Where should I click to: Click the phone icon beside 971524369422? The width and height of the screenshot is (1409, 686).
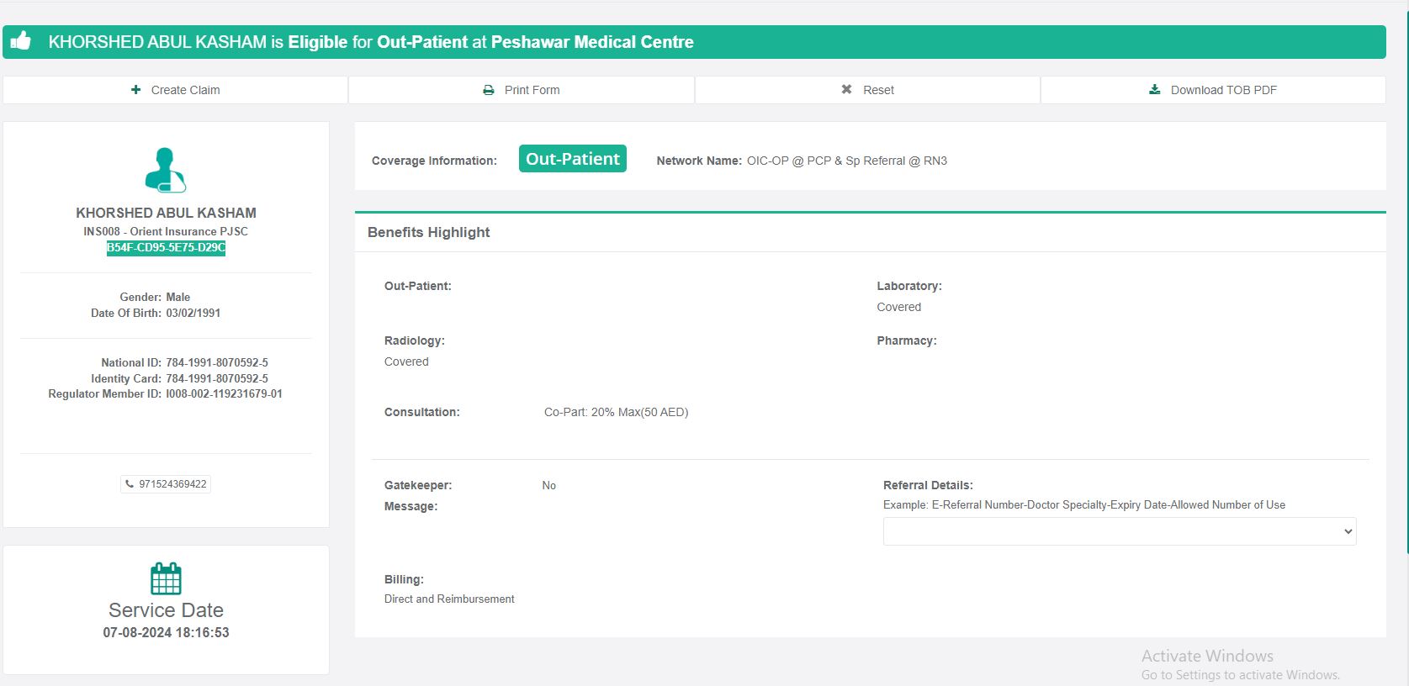[130, 484]
